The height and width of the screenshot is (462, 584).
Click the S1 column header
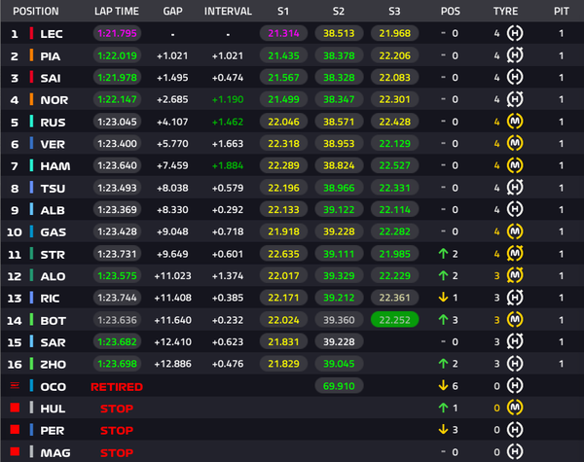[x=283, y=11]
